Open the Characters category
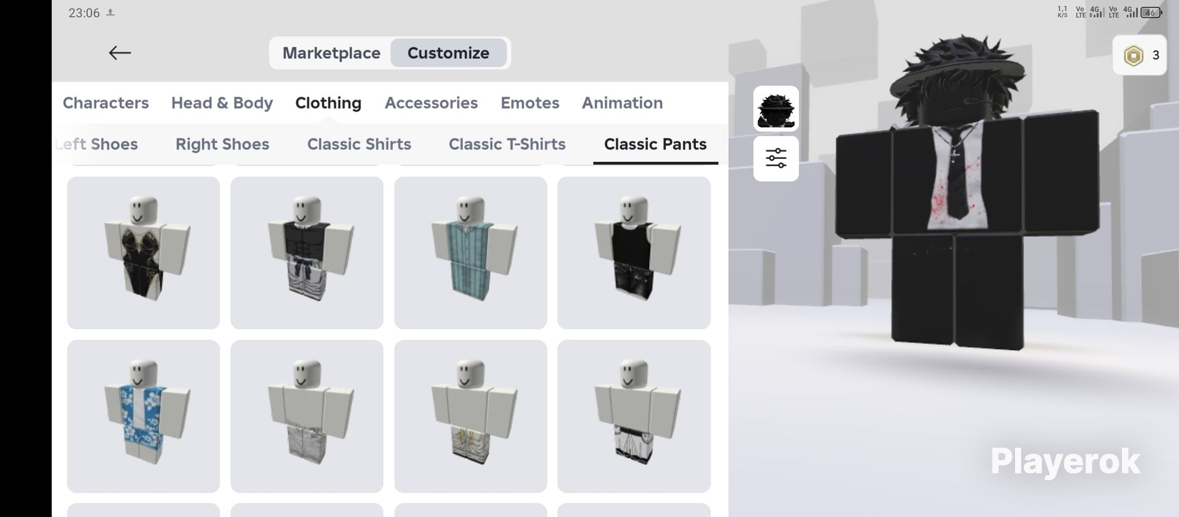This screenshot has width=1179, height=517. click(106, 102)
